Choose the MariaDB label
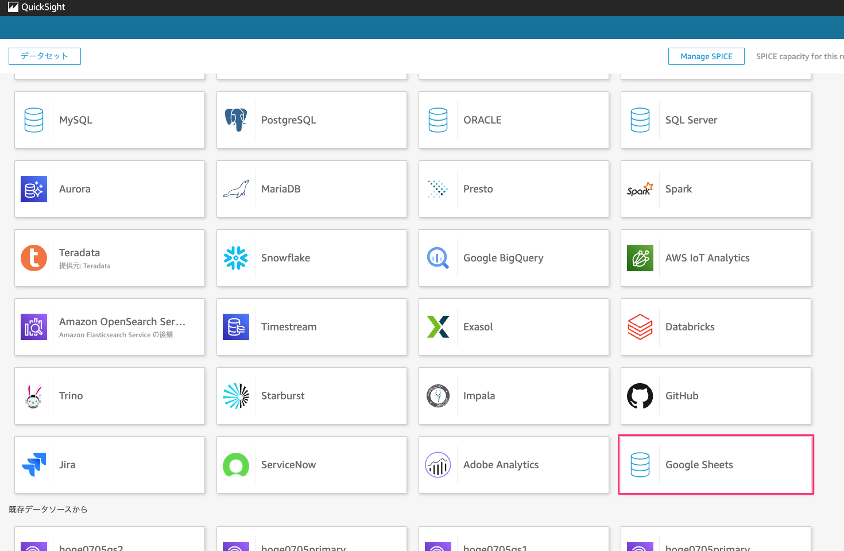This screenshot has width=844, height=551. pyautogui.click(x=281, y=189)
